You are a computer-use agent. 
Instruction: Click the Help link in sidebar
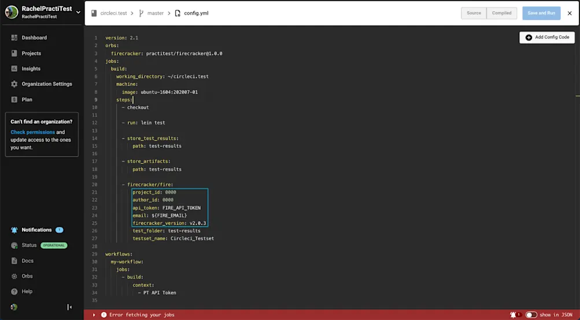click(x=27, y=292)
